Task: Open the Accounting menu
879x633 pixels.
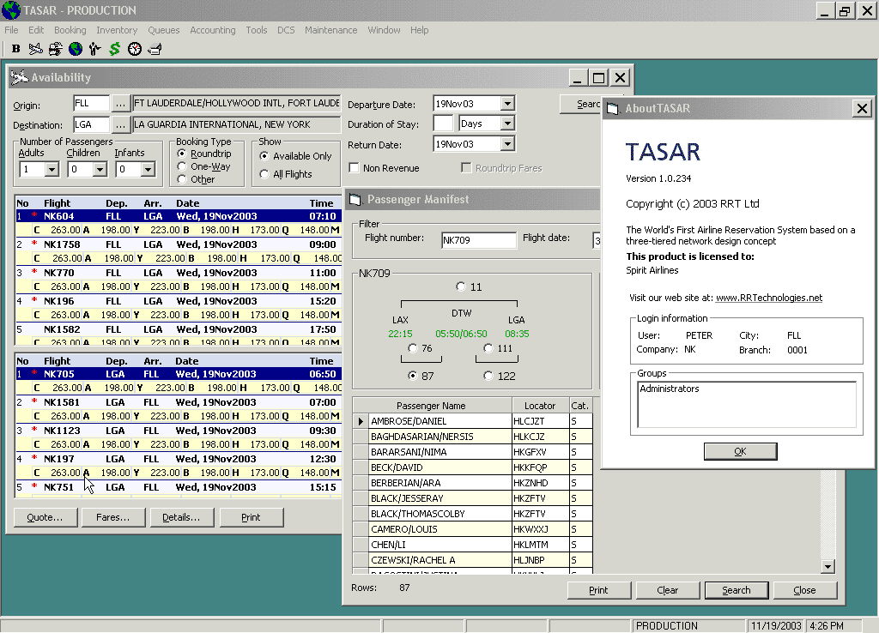Action: click(x=212, y=30)
